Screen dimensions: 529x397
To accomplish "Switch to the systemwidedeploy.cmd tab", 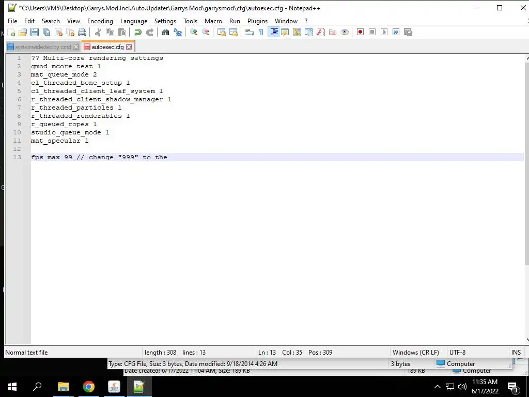I will [x=43, y=47].
